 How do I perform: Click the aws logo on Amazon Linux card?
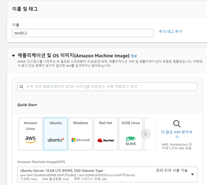pyautogui.click(x=30, y=139)
